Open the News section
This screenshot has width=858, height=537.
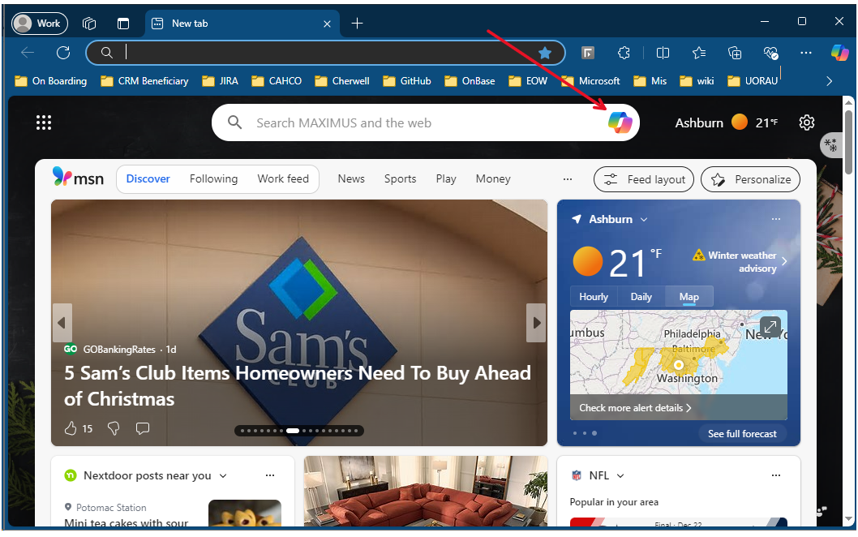pyautogui.click(x=351, y=179)
